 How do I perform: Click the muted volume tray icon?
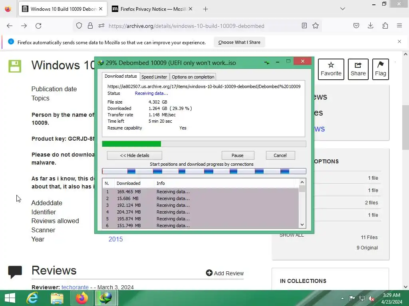pyautogui.click(x=371, y=298)
